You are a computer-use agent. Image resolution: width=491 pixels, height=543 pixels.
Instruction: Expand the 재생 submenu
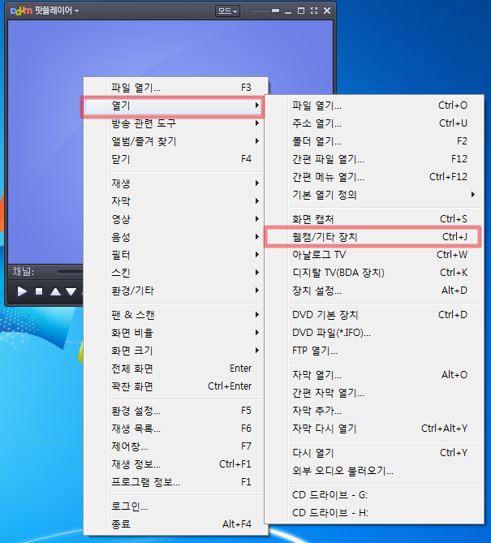(175, 183)
